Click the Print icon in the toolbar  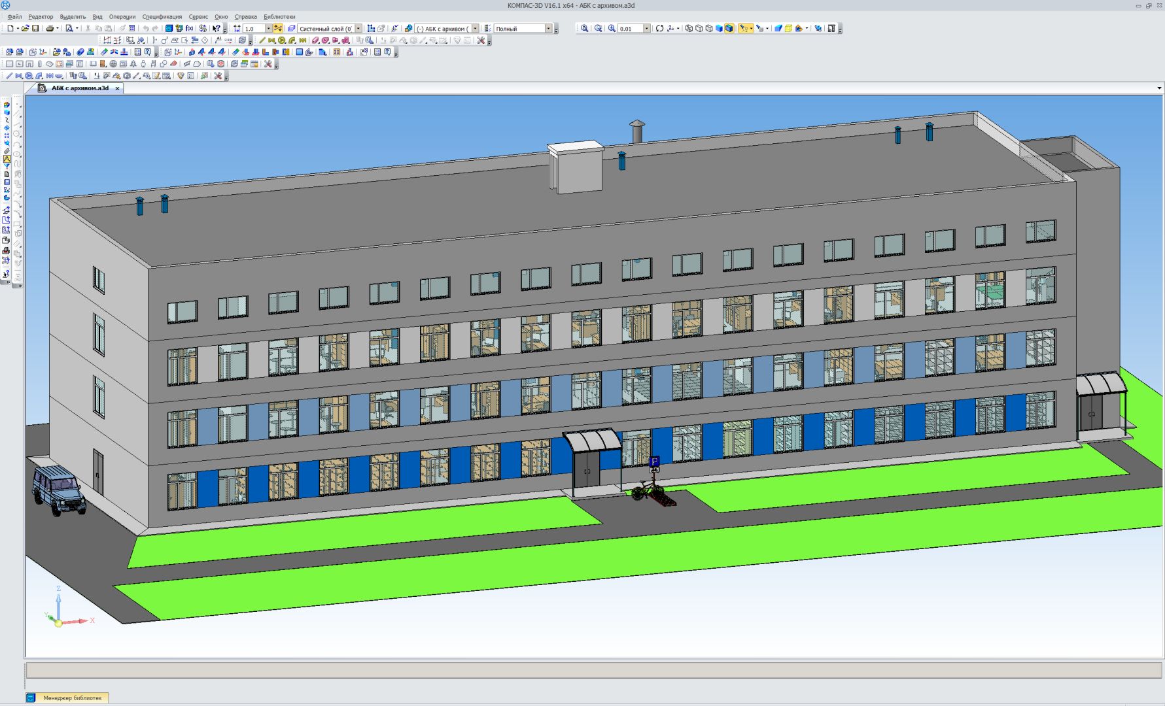(50, 29)
